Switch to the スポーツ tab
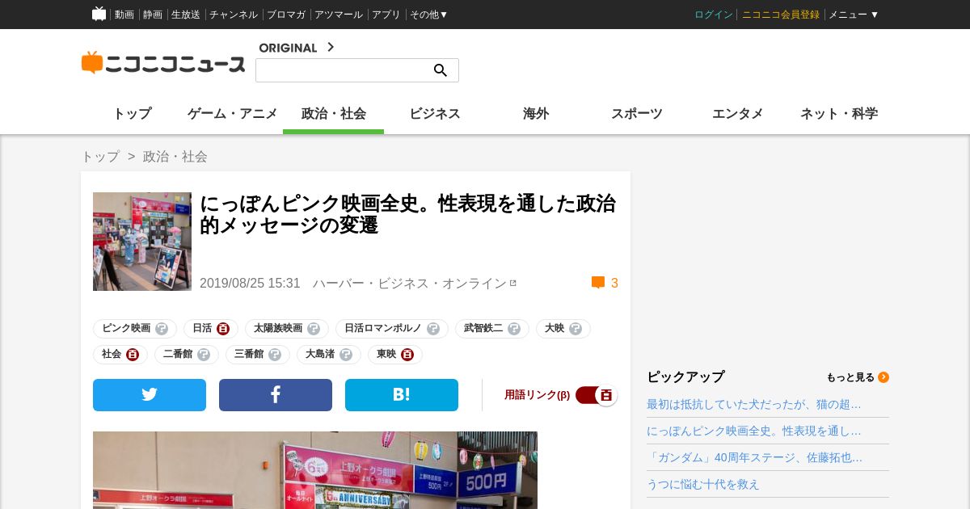The width and height of the screenshot is (970, 509). tap(637, 114)
